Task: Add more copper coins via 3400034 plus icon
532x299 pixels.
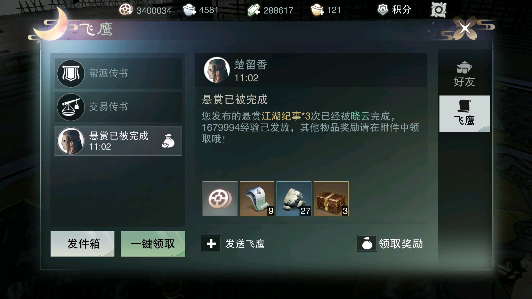Action: point(126,10)
